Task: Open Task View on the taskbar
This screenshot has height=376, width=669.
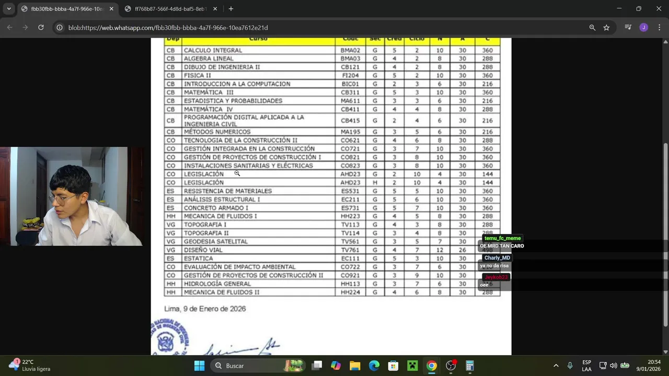Action: [317, 366]
